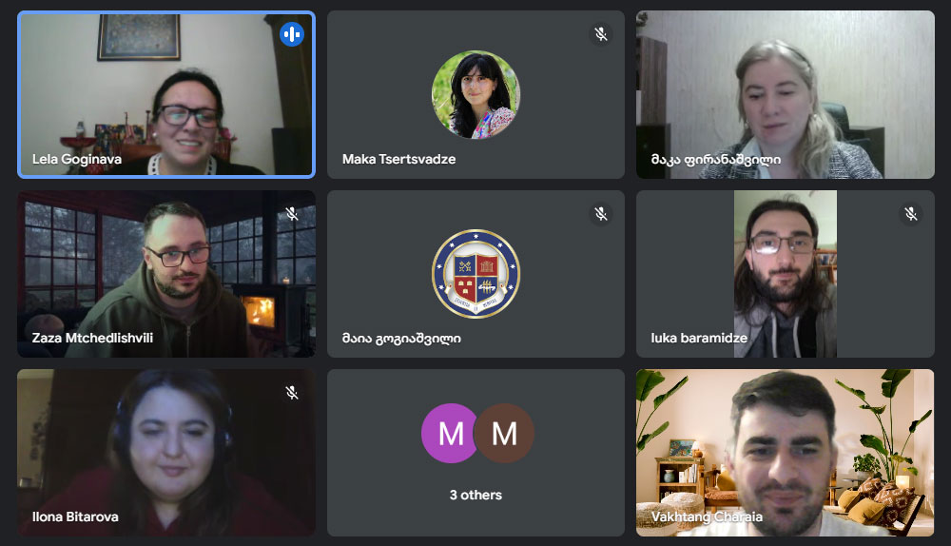Viewport: 951px width, 546px height.
Task: Click Lela Goginava's active speaker audio icon
Action: (x=292, y=34)
